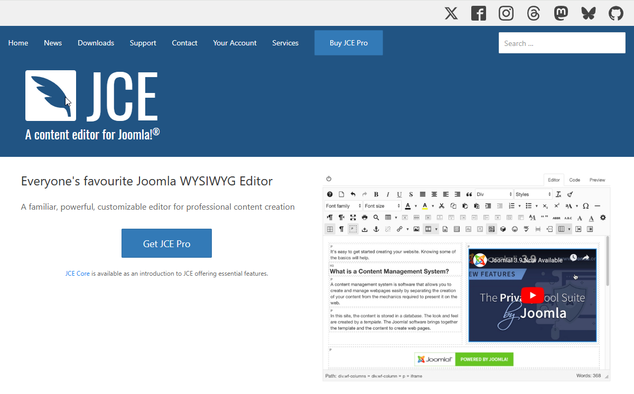Viewport: 634px width, 394px height.
Task: Expand the numbered list style arrow
Action: point(519,206)
